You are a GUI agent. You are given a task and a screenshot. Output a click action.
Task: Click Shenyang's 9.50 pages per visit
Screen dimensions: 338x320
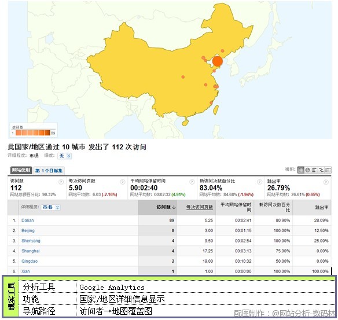[209, 241]
